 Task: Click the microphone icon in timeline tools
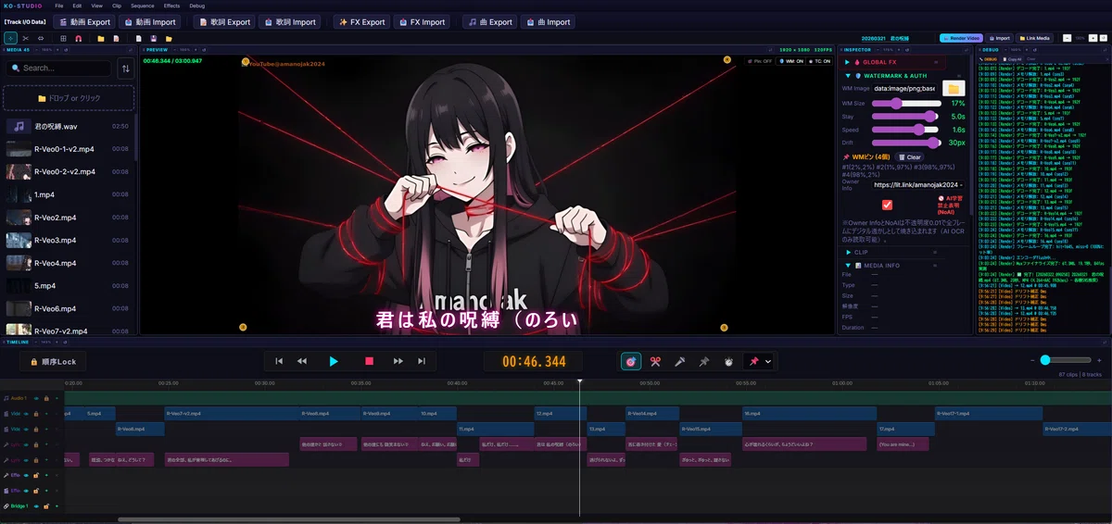point(679,361)
